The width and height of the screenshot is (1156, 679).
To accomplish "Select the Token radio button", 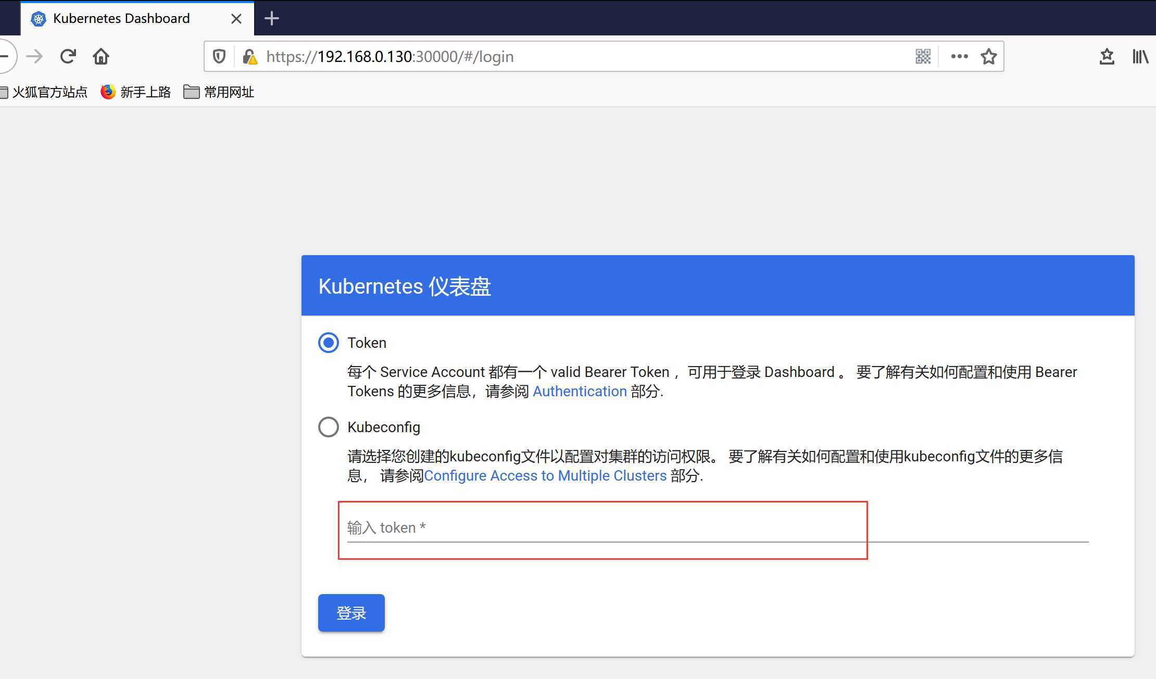I will tap(329, 343).
